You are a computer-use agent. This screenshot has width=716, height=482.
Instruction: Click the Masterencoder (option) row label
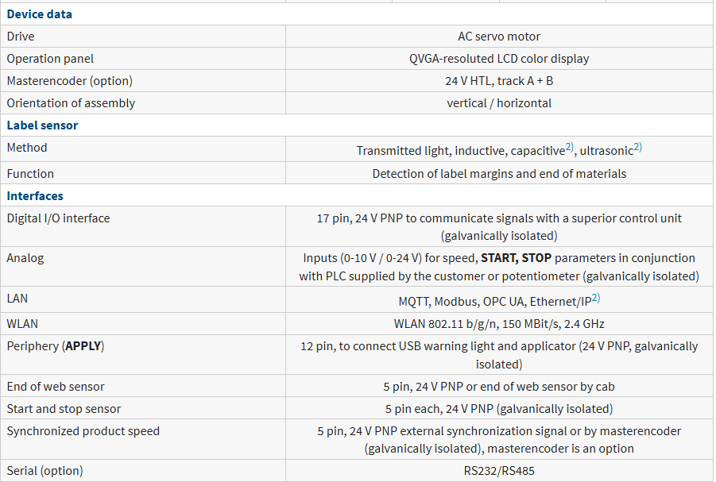[69, 81]
